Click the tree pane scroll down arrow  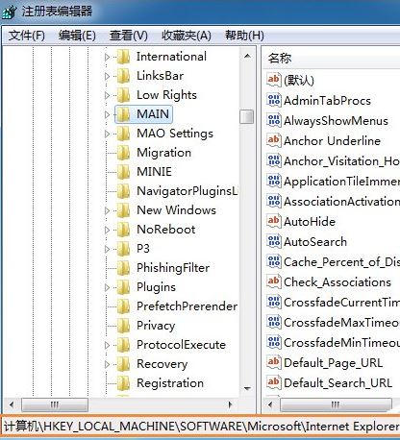point(247,388)
